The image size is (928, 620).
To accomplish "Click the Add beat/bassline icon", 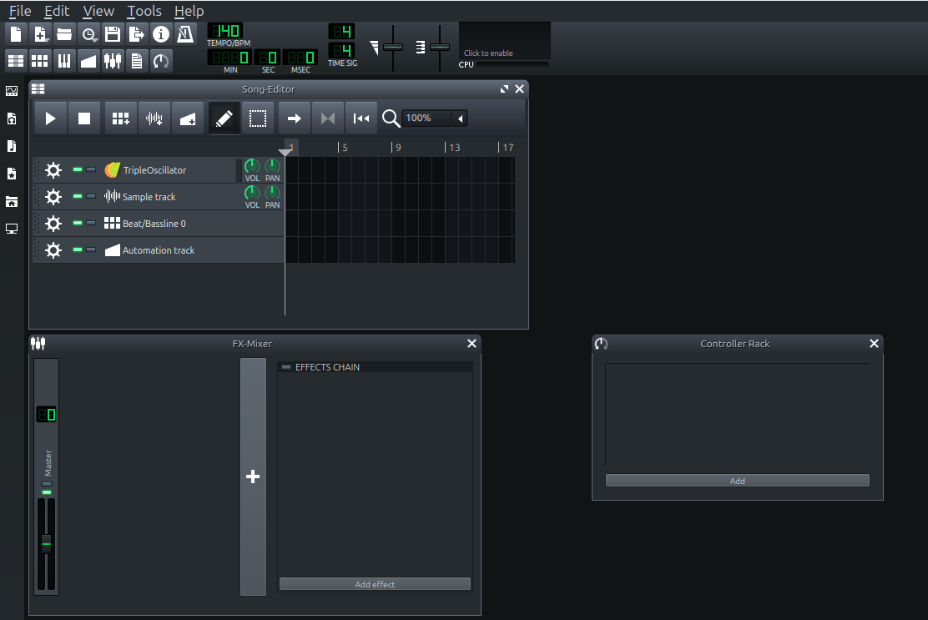I will click(x=121, y=118).
